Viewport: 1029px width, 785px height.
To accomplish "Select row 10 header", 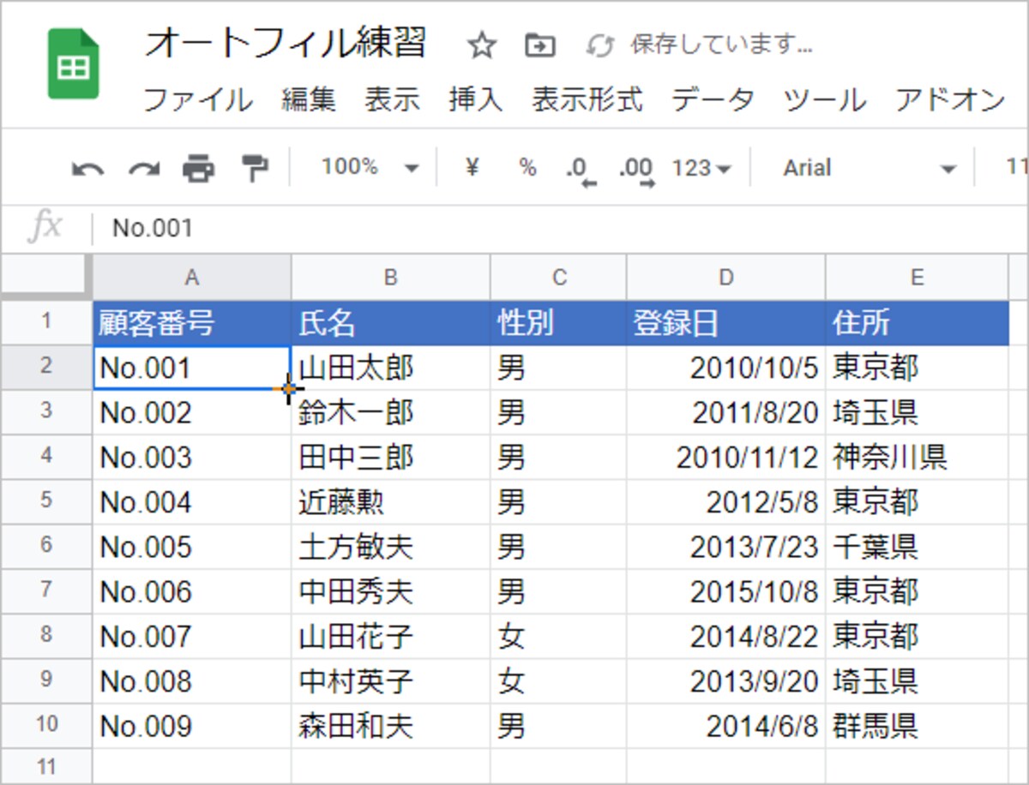I will tap(46, 724).
